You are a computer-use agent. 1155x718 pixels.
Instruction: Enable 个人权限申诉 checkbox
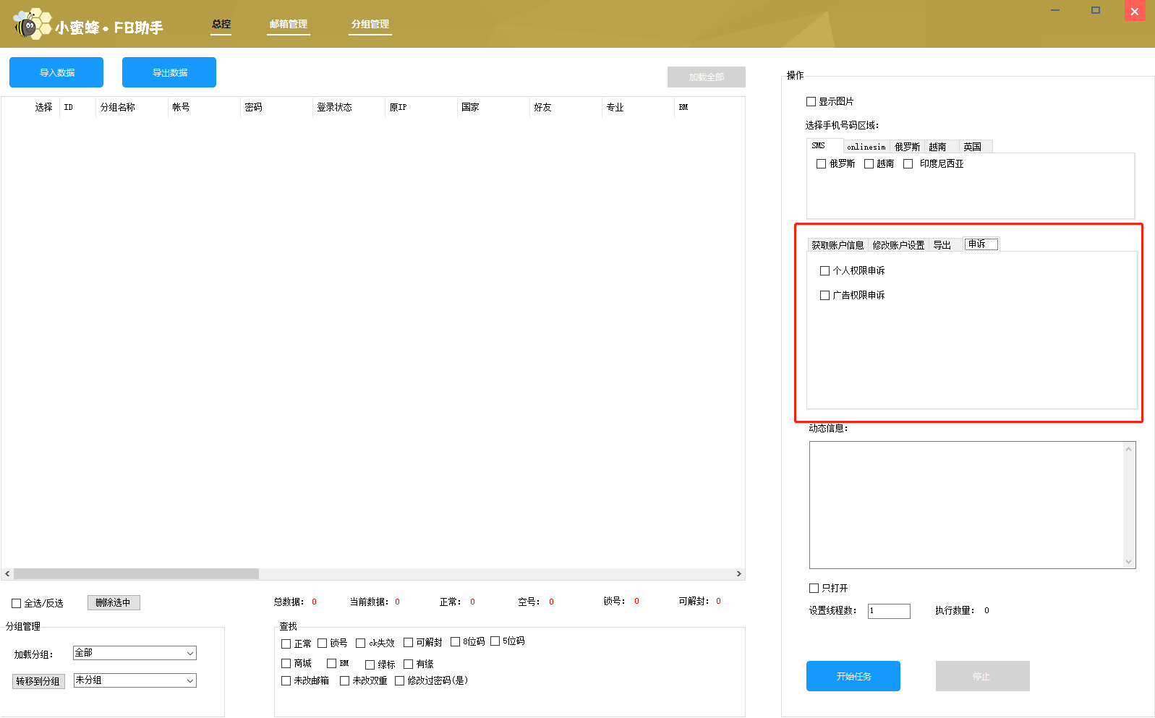tap(825, 271)
